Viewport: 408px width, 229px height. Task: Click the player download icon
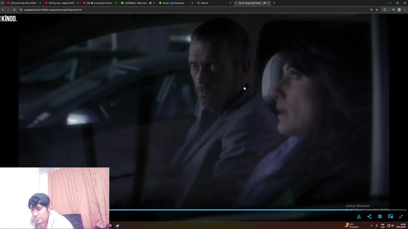pos(359,216)
